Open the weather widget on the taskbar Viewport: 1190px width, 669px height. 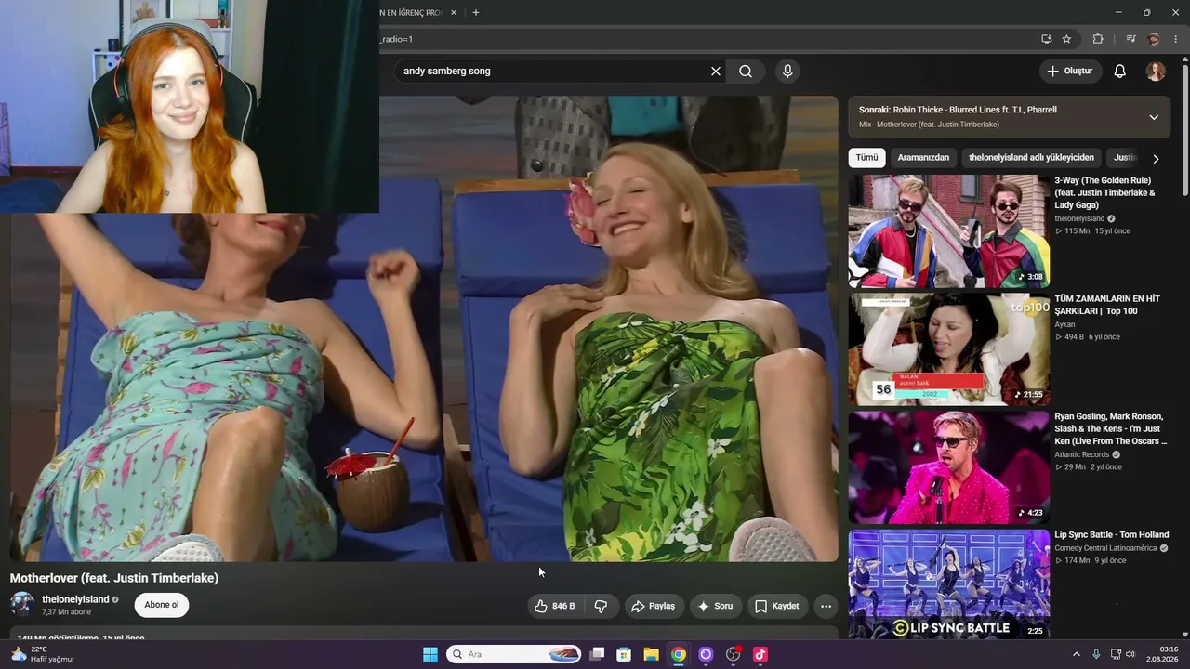click(x=41, y=654)
